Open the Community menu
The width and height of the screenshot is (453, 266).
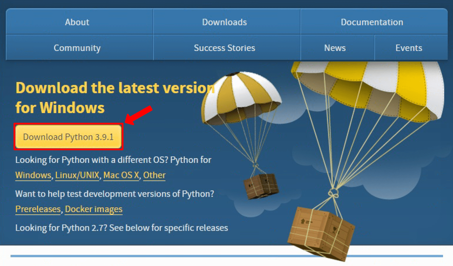(77, 47)
